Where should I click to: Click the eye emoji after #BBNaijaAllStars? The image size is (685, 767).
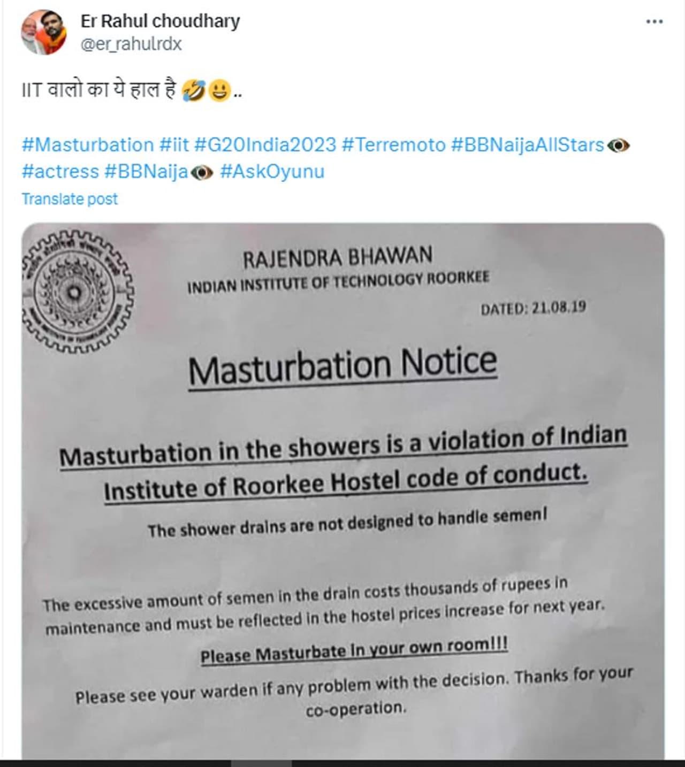(x=619, y=145)
